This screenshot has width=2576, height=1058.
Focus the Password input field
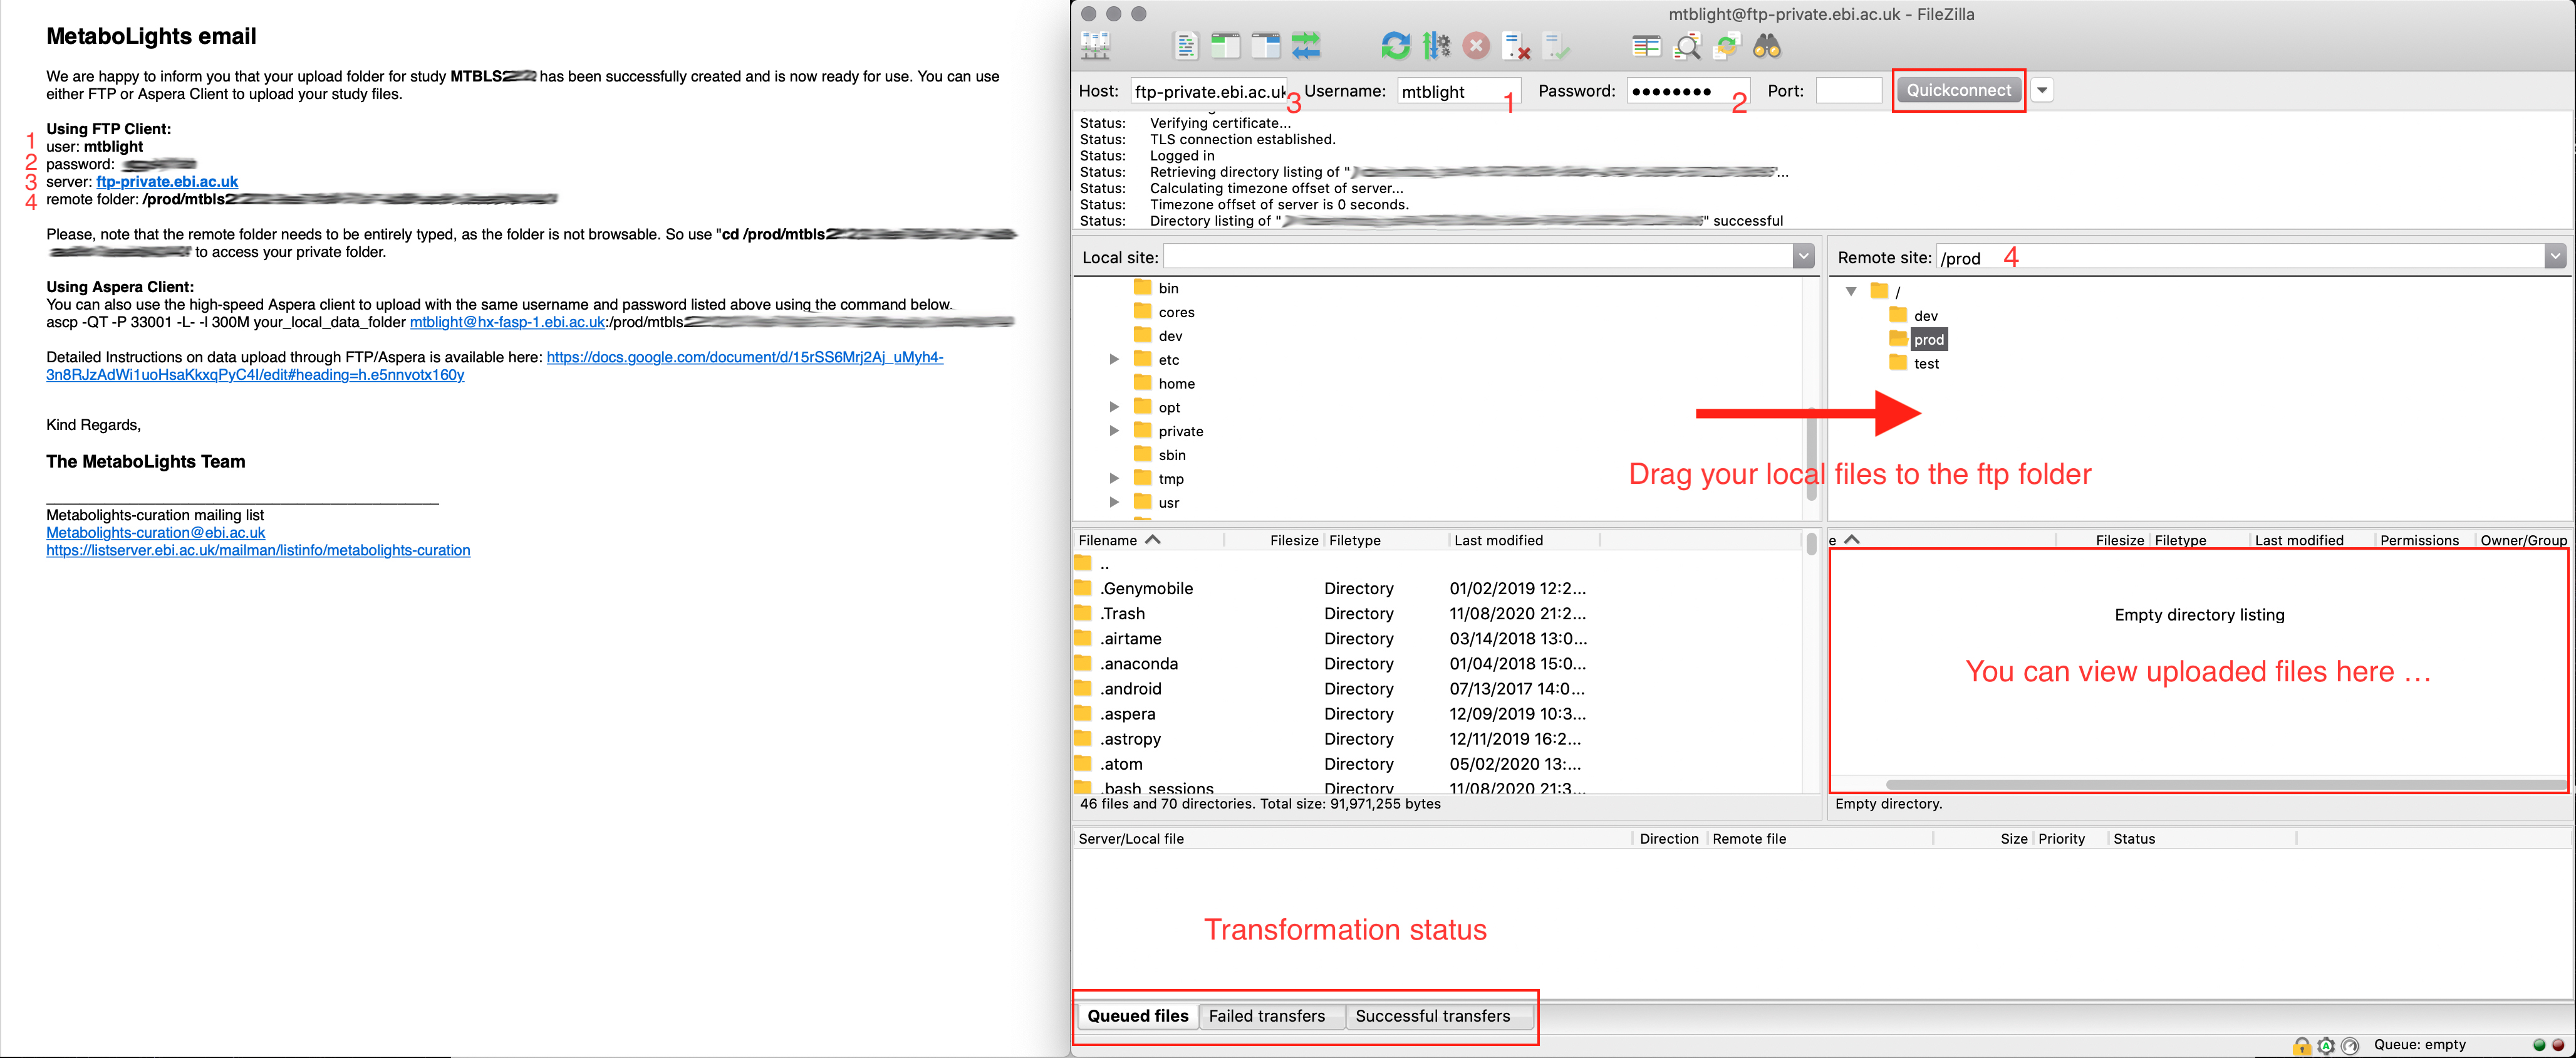point(1688,91)
